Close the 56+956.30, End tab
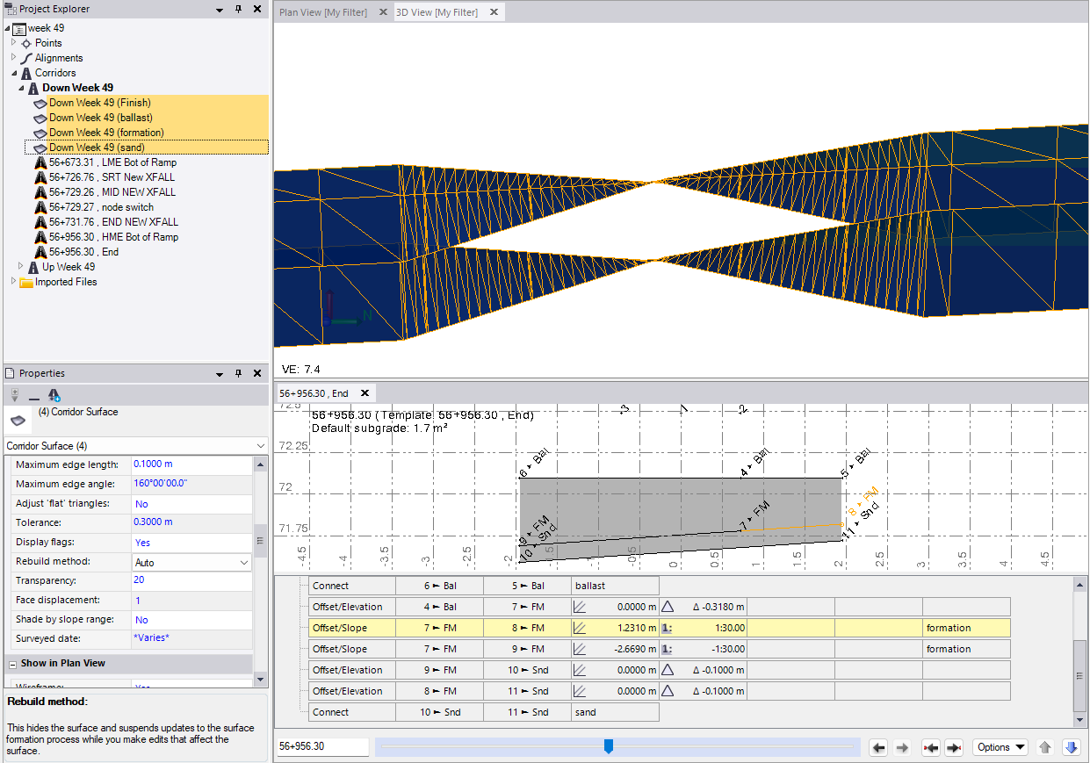 [x=365, y=393]
